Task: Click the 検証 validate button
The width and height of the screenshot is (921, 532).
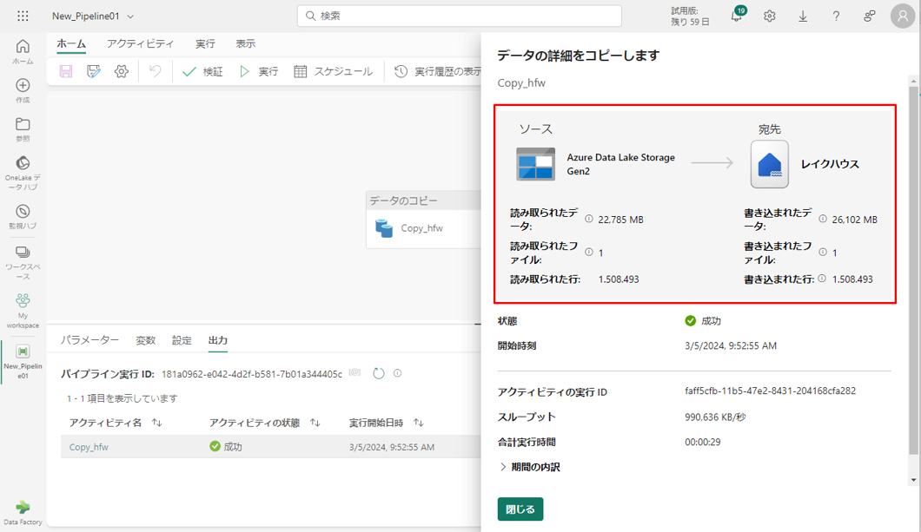Action: coord(202,72)
